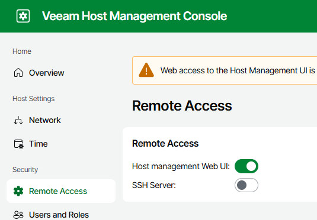The height and width of the screenshot is (220, 317).
Task: Click the Remote Access card heading
Action: tap(165, 144)
